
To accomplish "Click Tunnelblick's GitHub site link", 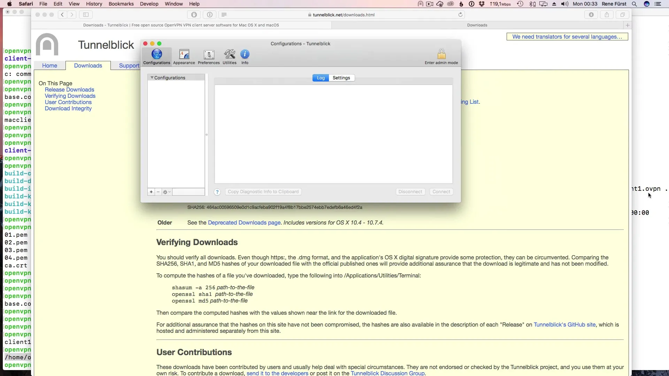I will point(564,324).
